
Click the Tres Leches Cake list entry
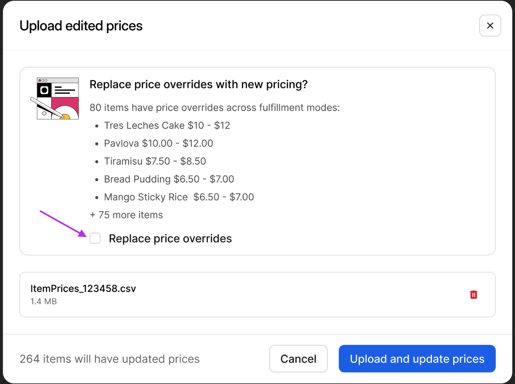click(x=167, y=125)
